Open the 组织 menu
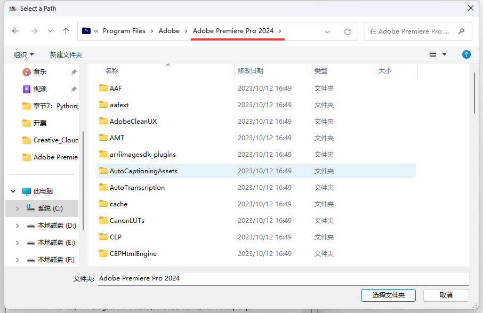Viewport: 483px width, 313px height. click(x=23, y=55)
